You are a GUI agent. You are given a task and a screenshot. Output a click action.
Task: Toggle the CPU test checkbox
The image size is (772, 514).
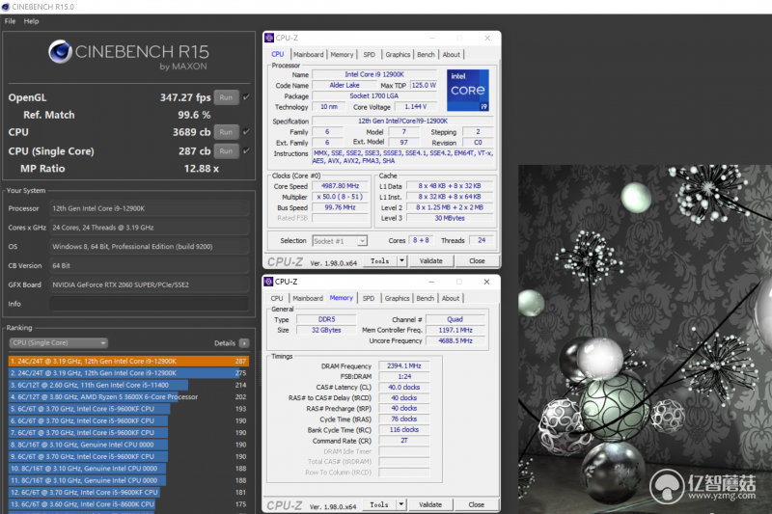coord(246,132)
